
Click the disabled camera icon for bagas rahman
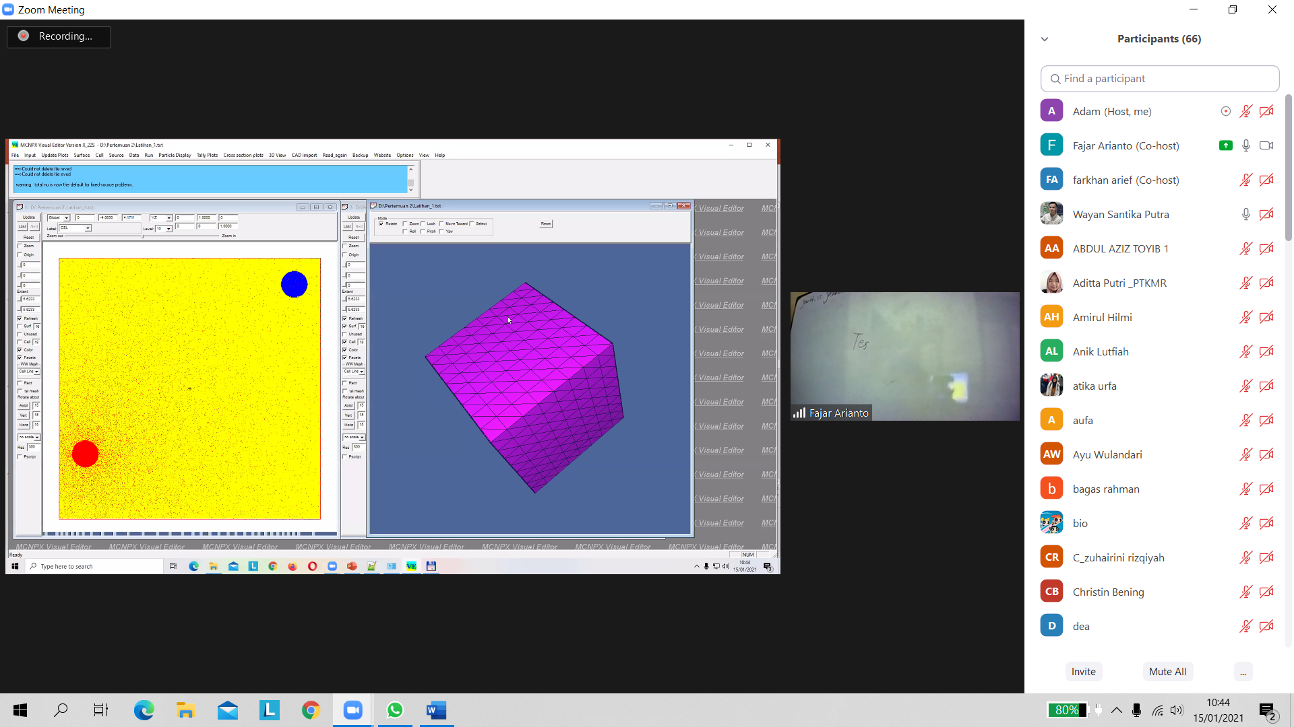pos(1266,489)
